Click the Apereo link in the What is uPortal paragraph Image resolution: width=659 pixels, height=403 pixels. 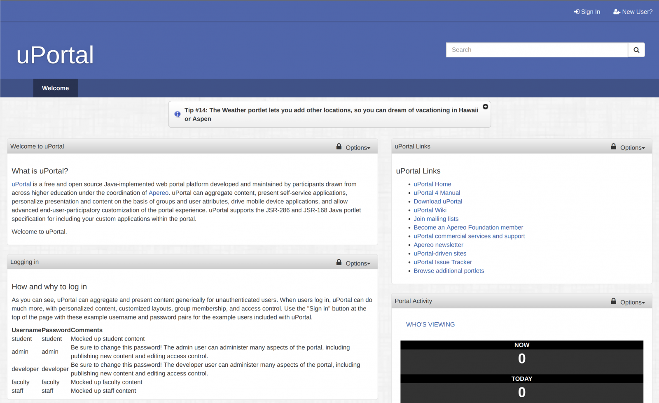point(159,193)
